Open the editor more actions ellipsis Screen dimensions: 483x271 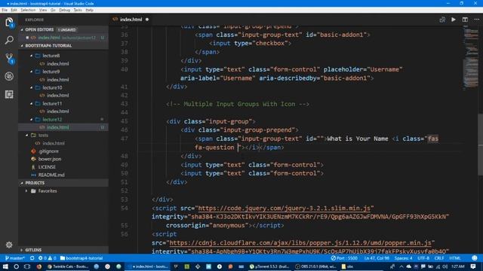pos(476,20)
